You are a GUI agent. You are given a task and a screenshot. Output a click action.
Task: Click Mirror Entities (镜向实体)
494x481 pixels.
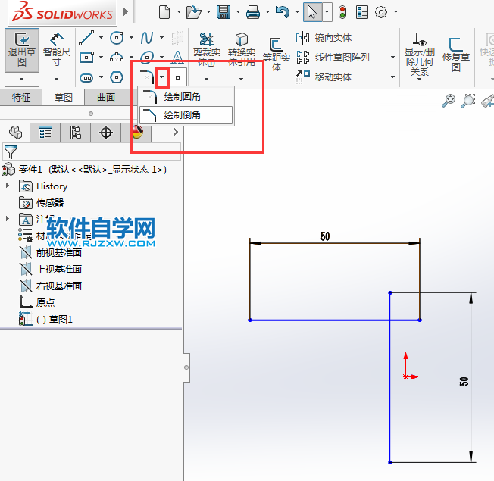click(324, 38)
